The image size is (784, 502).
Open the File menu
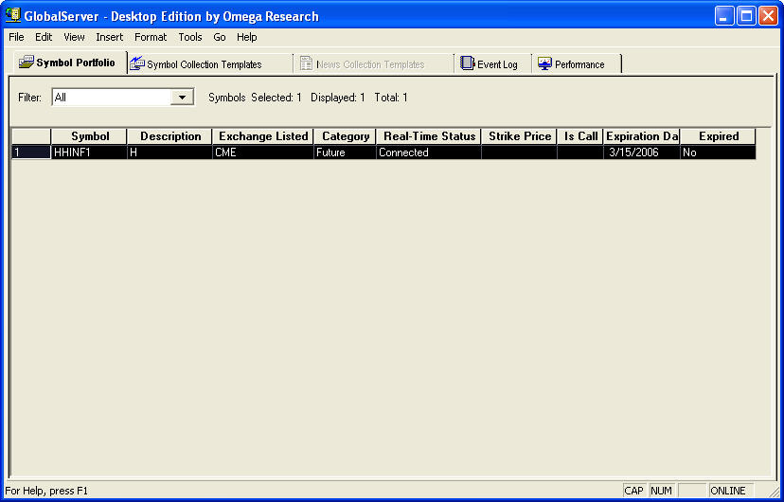pyautogui.click(x=16, y=37)
